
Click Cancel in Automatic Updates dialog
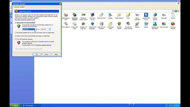46,54
